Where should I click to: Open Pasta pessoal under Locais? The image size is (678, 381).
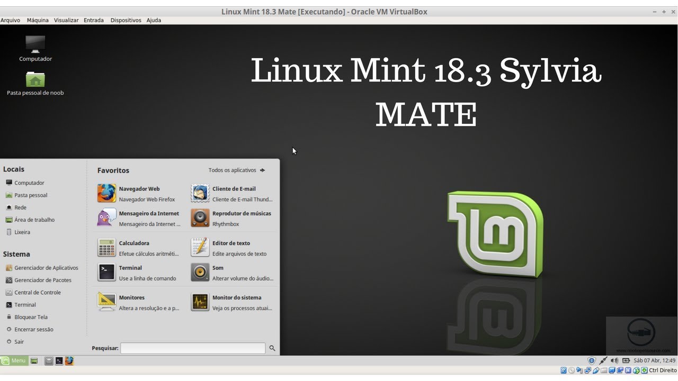(x=26, y=195)
